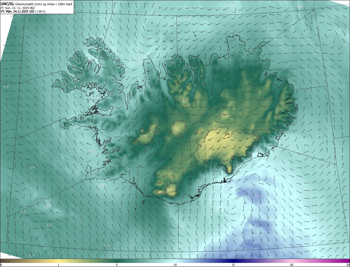Click the map title 'UWC/IG: Úrkomumætti (mm) og vindur'
350x267 pixels.
point(36,4)
